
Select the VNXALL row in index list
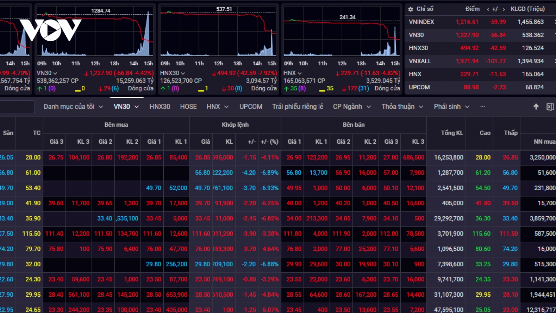[480, 61]
